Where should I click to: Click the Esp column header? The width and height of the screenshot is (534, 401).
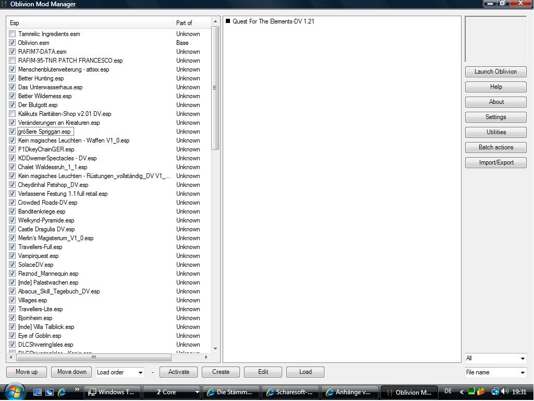[89, 23]
